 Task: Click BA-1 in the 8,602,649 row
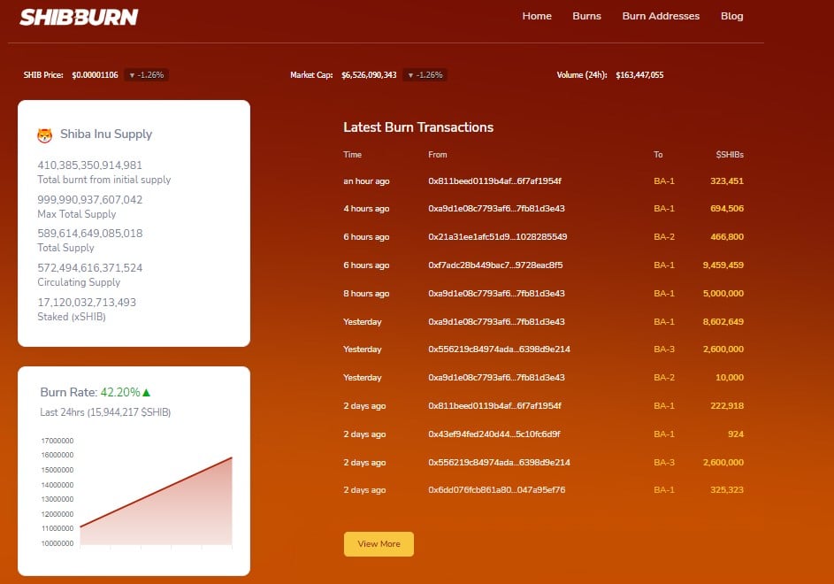[664, 321]
